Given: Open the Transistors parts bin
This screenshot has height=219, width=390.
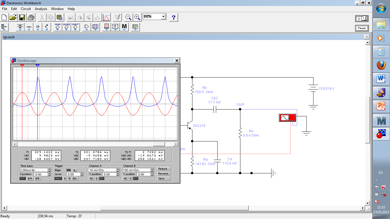Looking at the screenshot, I should pyautogui.click(x=47, y=27).
